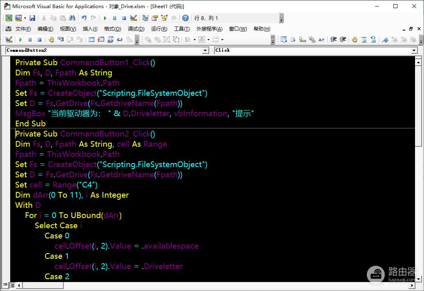
Task: Open the 调试(D) menu
Action: [136, 29]
